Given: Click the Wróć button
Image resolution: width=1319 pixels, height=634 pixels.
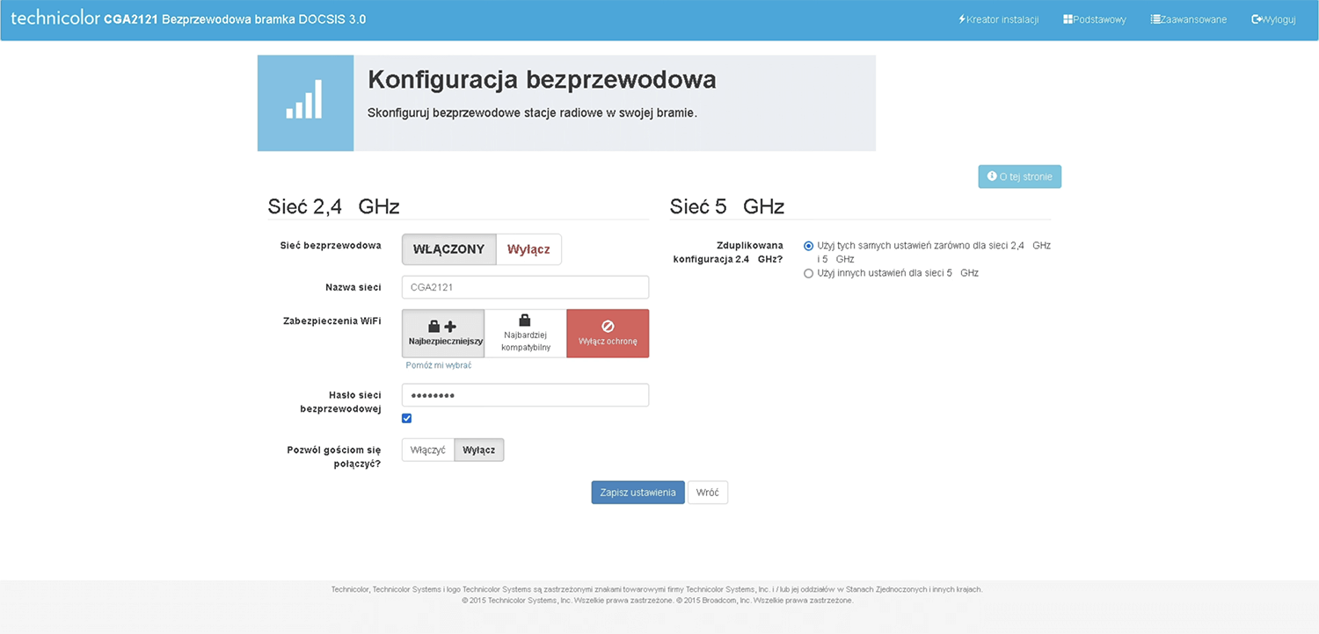Looking at the screenshot, I should [707, 493].
